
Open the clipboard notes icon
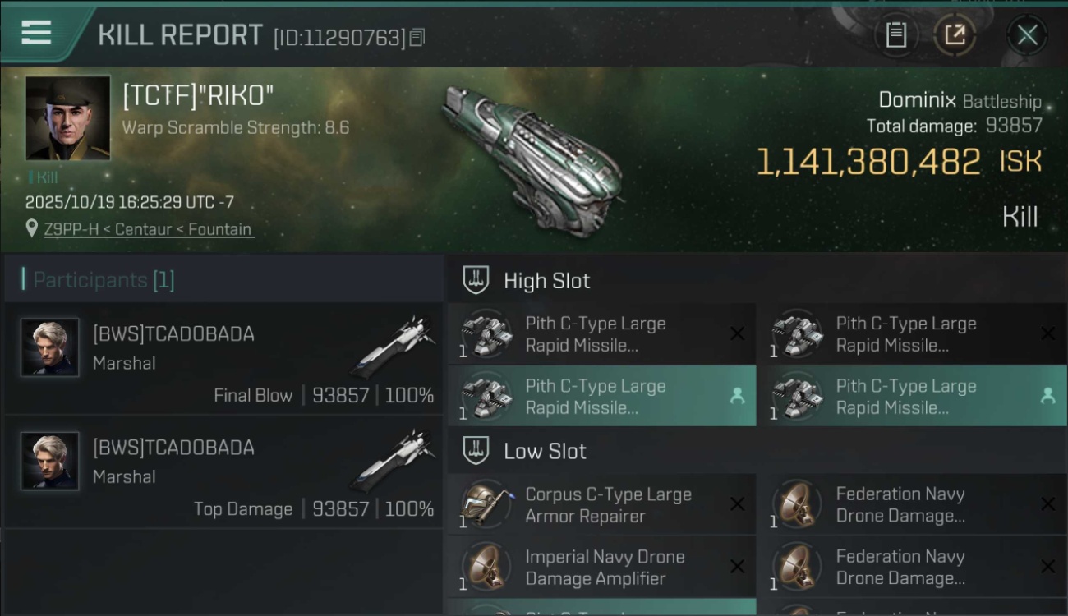895,35
